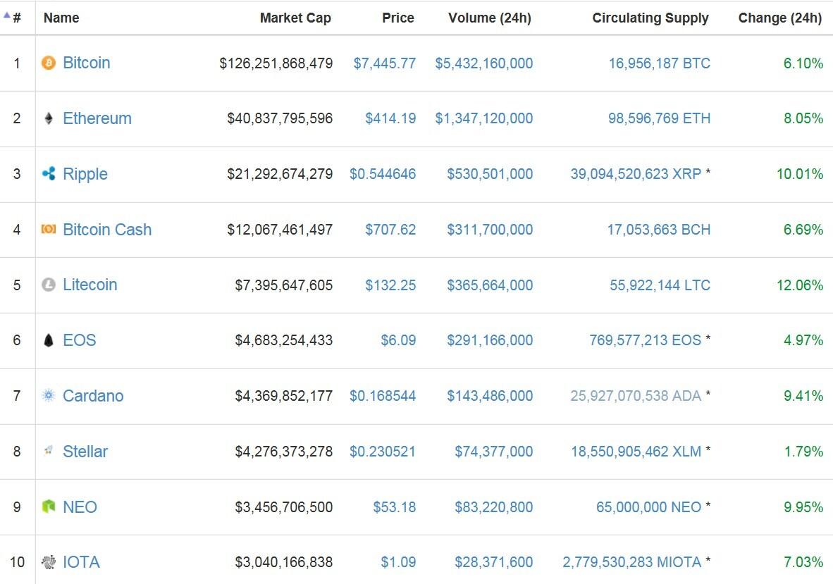Viewport: 833px width, 584px height.
Task: Click the gray Litecoin logo icon
Action: (x=48, y=285)
